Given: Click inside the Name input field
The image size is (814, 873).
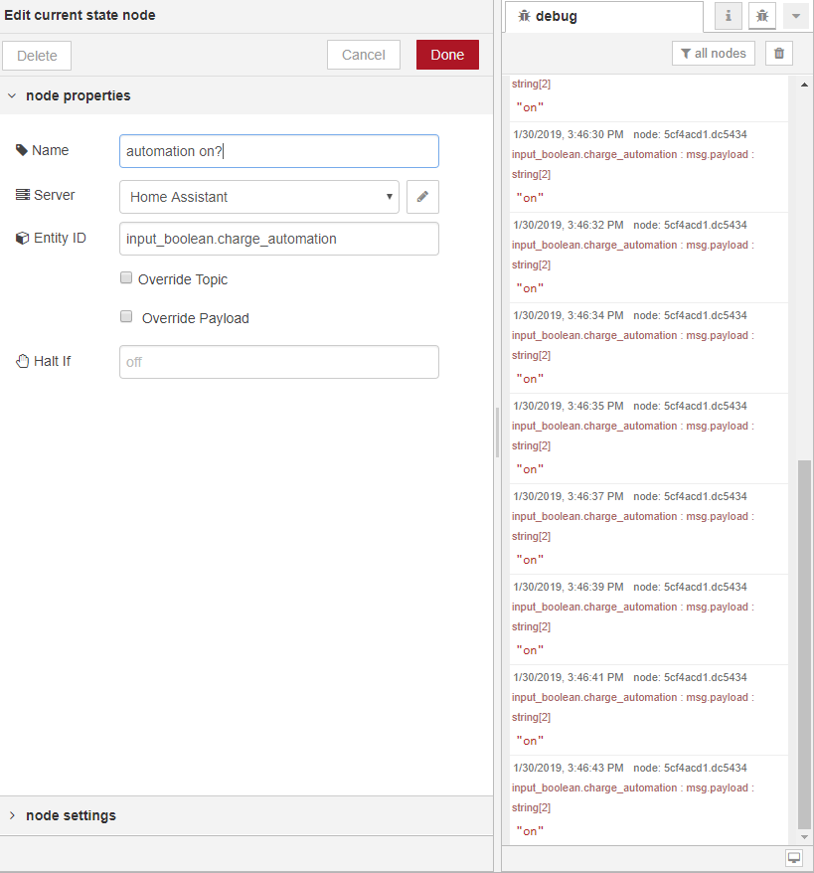Looking at the screenshot, I should pos(278,150).
